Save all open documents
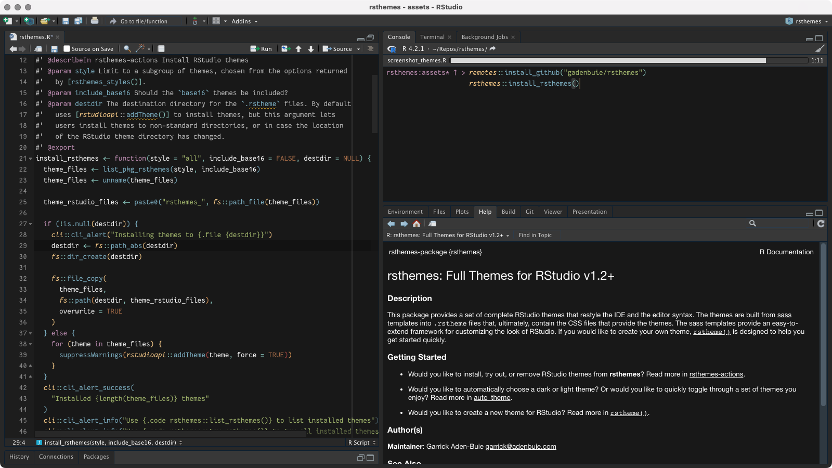 (x=78, y=21)
